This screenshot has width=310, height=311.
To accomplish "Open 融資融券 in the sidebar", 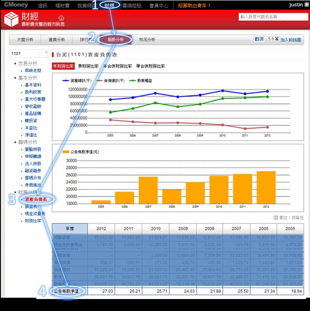I will pos(33,171).
